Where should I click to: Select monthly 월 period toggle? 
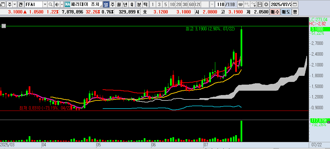tap(119, 4)
